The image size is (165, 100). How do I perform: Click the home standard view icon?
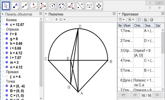click(x=56, y=19)
